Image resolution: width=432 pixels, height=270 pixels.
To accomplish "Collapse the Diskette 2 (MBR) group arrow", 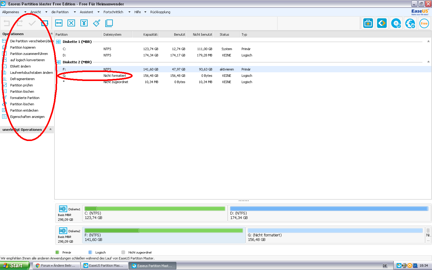I will (x=428, y=62).
